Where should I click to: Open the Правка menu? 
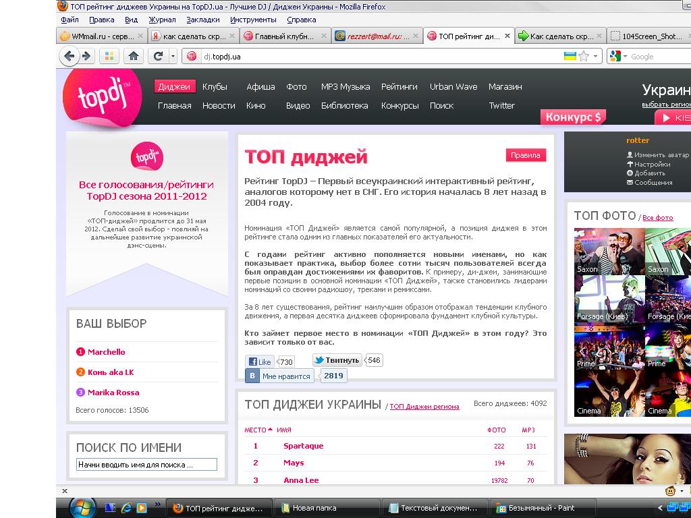coord(101,20)
